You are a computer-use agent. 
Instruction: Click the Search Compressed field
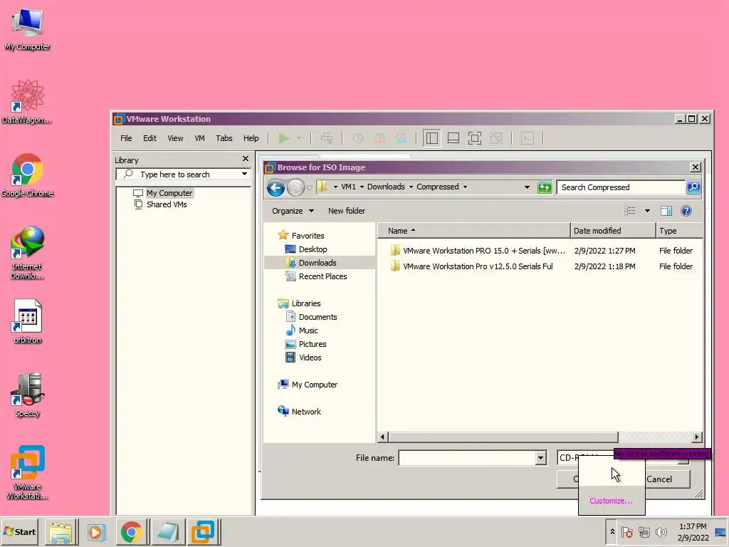point(621,187)
